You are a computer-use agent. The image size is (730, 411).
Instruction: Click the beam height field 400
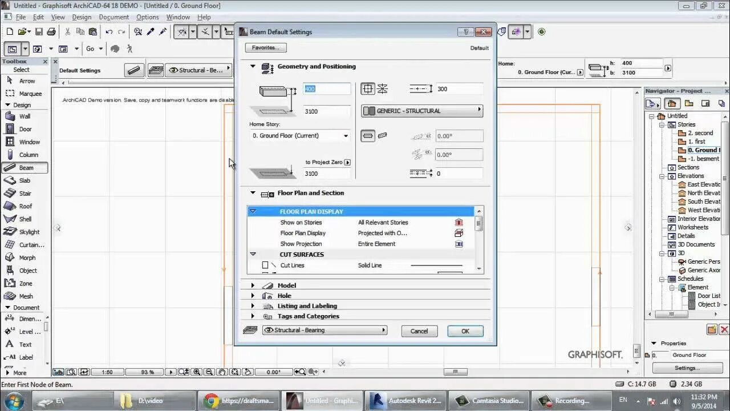pyautogui.click(x=326, y=89)
